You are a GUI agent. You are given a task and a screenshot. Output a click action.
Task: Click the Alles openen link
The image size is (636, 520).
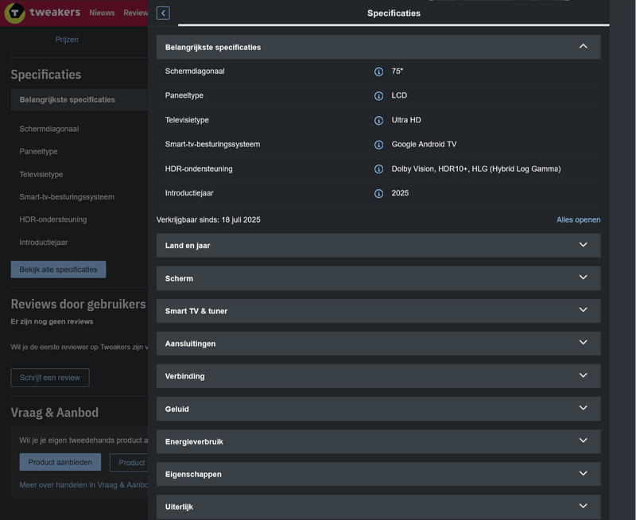578,219
